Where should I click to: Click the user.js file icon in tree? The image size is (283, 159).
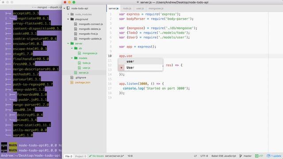coord(79,68)
